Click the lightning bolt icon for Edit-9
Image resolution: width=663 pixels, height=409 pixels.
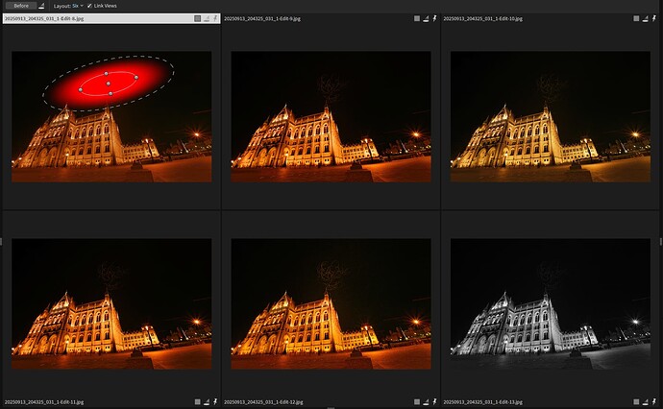tap(436, 18)
